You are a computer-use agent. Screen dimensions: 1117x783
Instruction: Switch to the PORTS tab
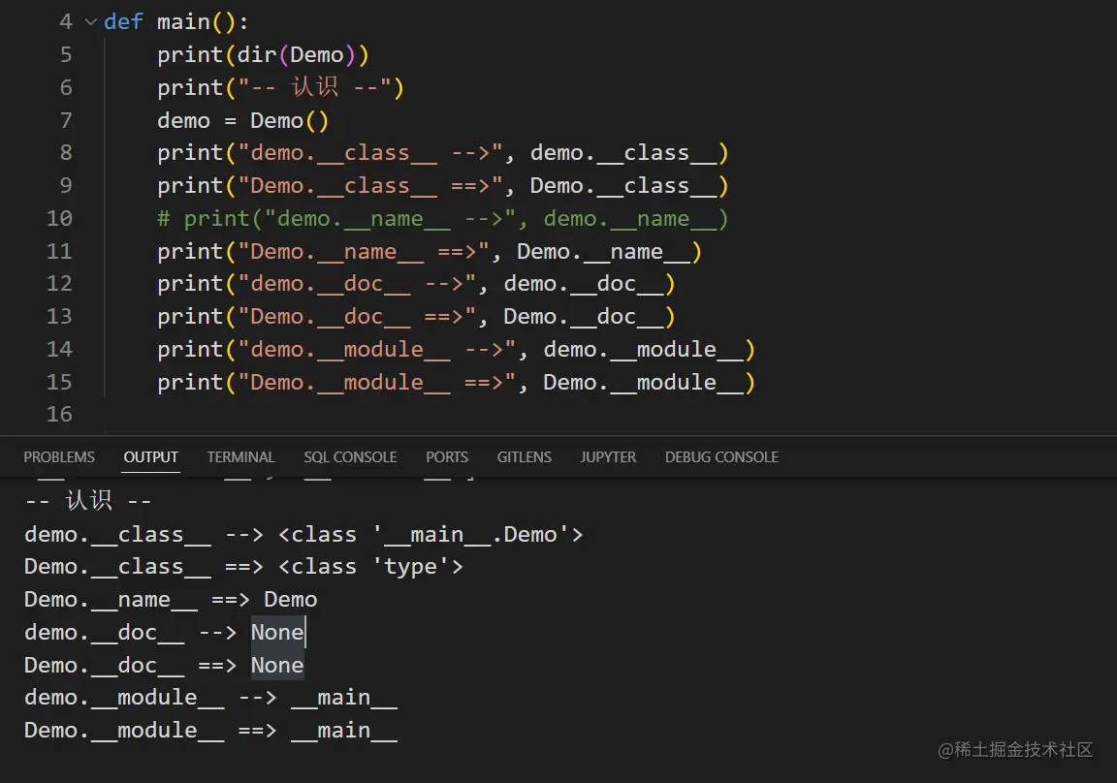(447, 457)
